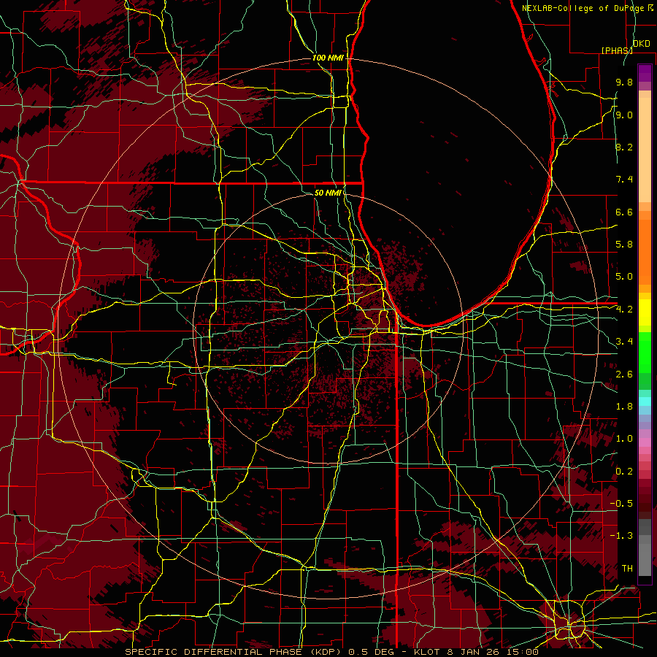Click the 5.0 color scale value
The width and height of the screenshot is (657, 657).
(x=624, y=277)
